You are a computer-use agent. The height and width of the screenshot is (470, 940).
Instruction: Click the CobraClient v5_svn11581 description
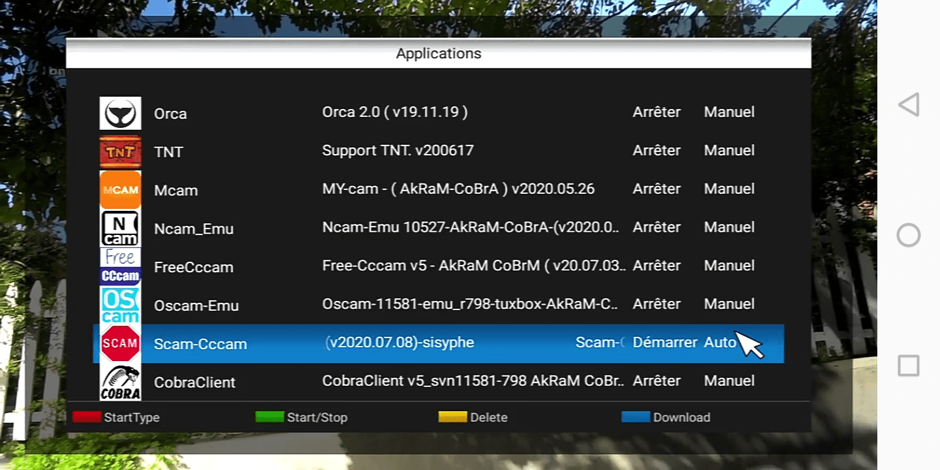coord(473,381)
